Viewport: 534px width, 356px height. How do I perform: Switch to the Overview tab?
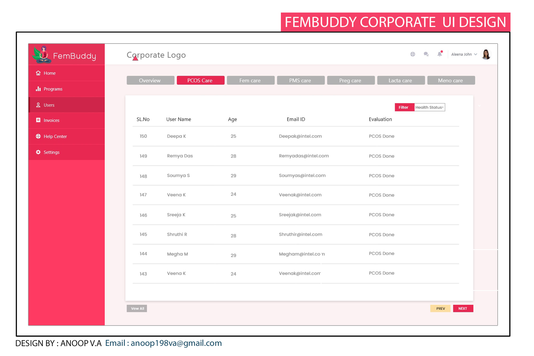[x=150, y=80]
